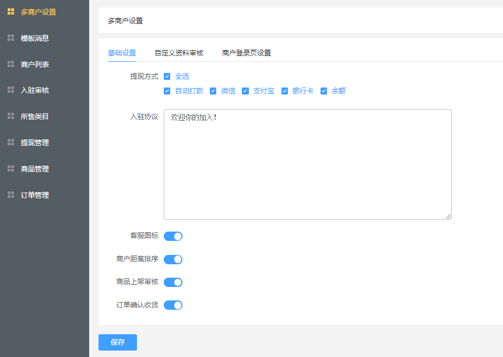Click the grid icon next to 商品管理
This screenshot has height=357, width=503.
tap(10, 169)
